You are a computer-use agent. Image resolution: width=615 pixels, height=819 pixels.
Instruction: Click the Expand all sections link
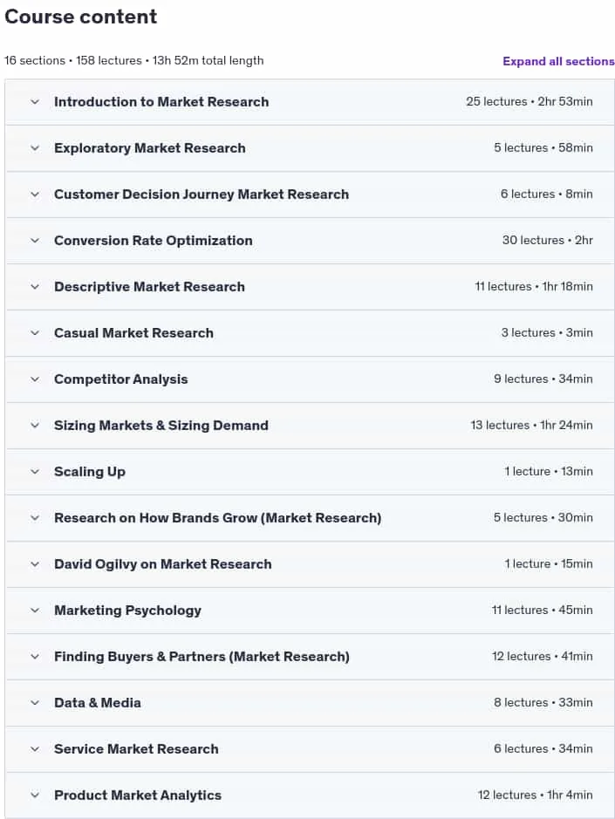click(x=558, y=61)
